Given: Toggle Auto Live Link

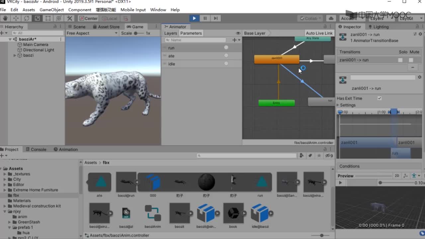Looking at the screenshot, I should pyautogui.click(x=319, y=33).
